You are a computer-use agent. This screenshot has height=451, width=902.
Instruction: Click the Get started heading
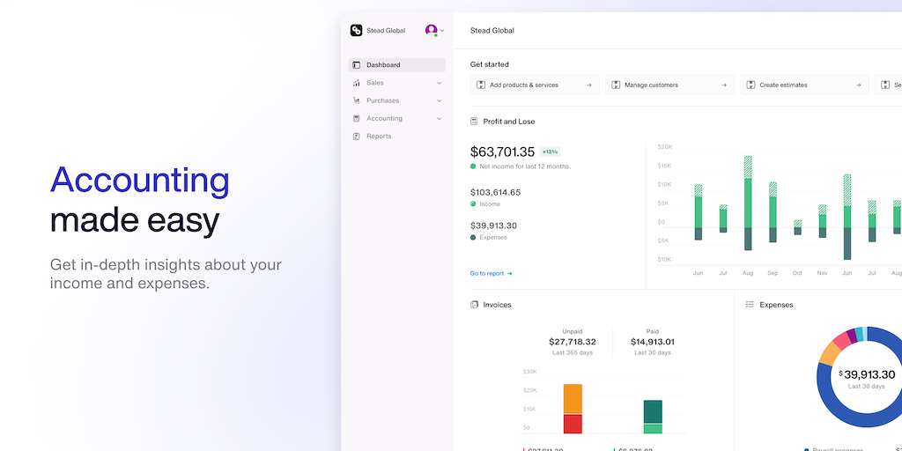click(x=490, y=64)
